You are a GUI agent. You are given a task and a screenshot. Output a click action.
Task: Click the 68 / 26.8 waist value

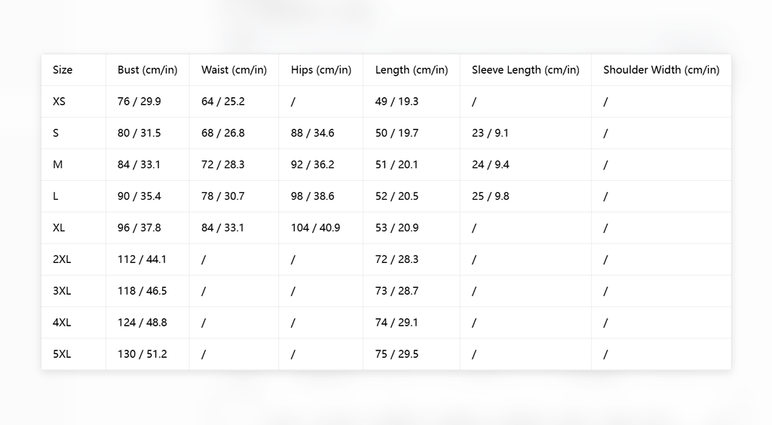click(x=223, y=133)
